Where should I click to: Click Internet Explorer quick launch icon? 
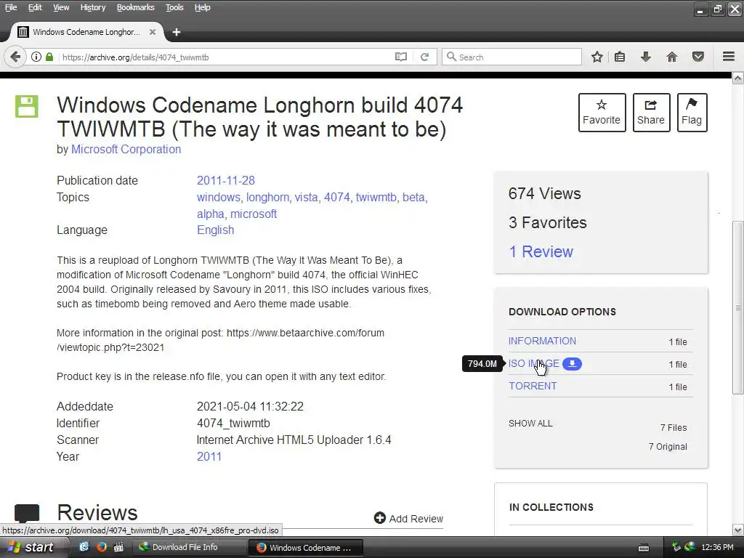(x=84, y=547)
